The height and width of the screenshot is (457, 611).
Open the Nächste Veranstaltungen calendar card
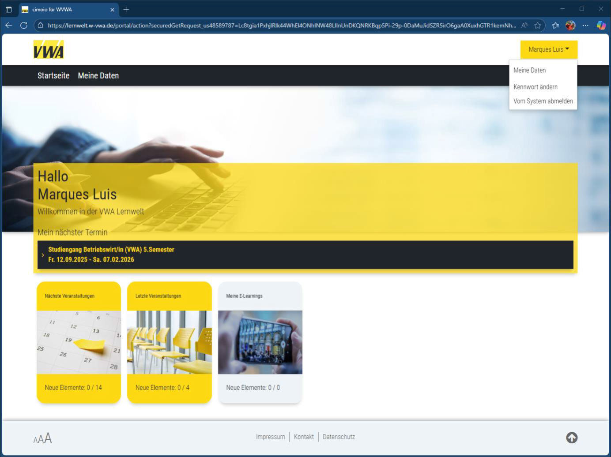click(79, 342)
